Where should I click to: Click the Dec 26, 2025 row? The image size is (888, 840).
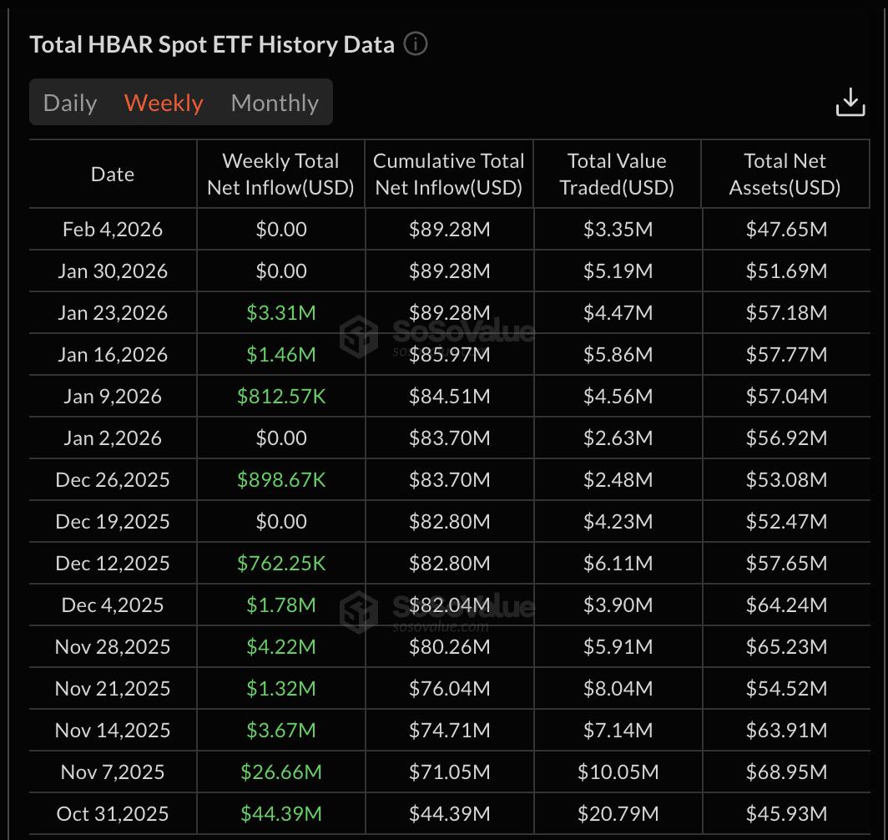(112, 478)
